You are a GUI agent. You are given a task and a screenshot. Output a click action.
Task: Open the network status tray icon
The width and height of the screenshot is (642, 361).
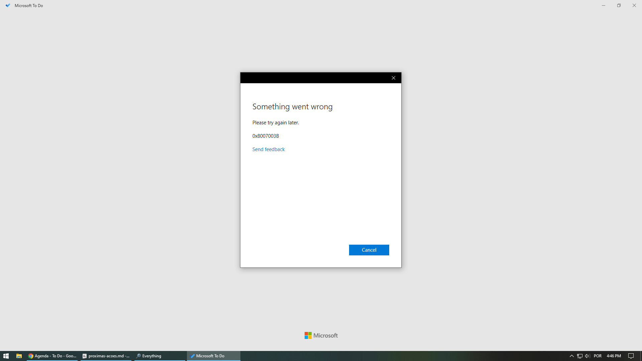[579, 356]
